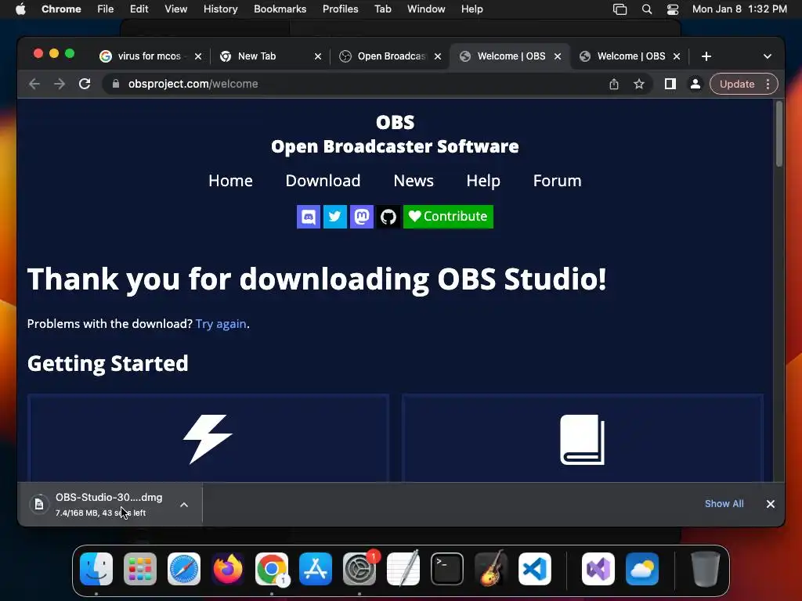
Task: Open Firefox from the Dock
Action: coord(228,569)
